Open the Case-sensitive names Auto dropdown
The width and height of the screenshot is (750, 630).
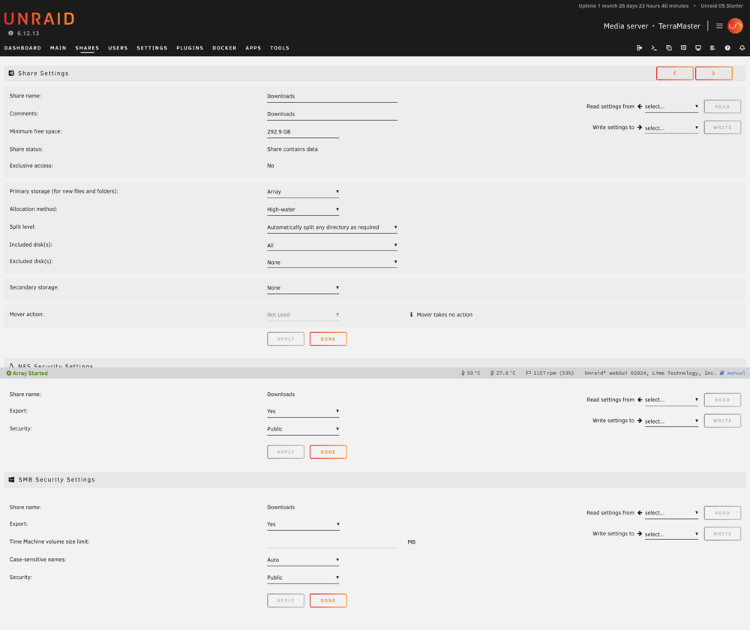coord(303,559)
